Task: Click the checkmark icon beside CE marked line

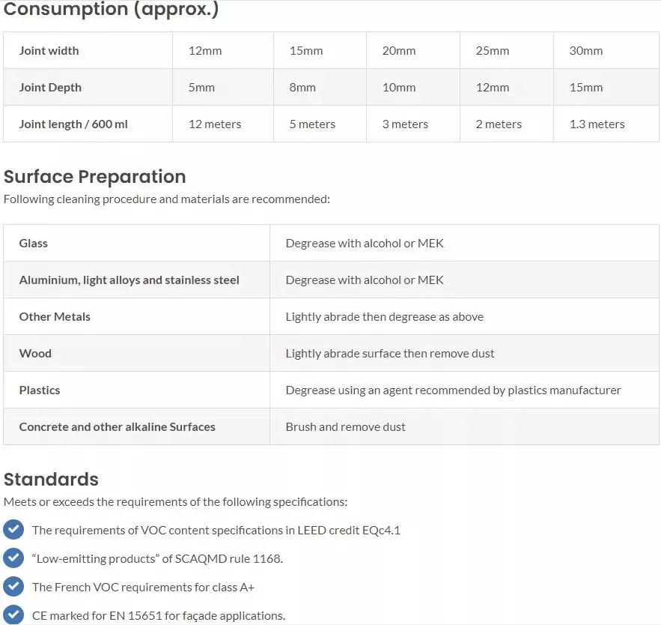Action: (x=13, y=615)
